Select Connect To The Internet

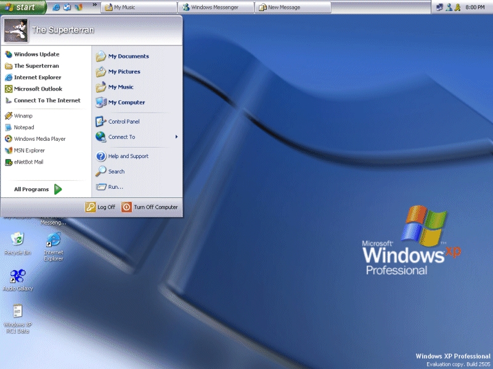pos(43,100)
